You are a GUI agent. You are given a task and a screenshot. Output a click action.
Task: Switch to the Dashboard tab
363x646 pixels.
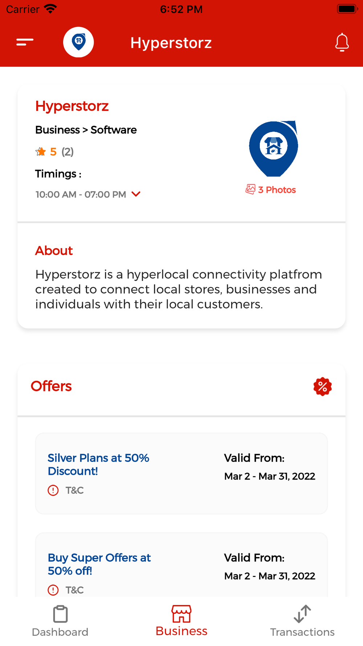click(x=60, y=621)
